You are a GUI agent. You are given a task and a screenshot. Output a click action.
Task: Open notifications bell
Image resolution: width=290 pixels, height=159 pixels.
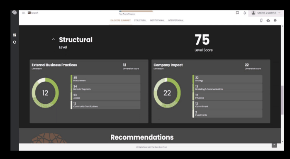coord(245,13)
